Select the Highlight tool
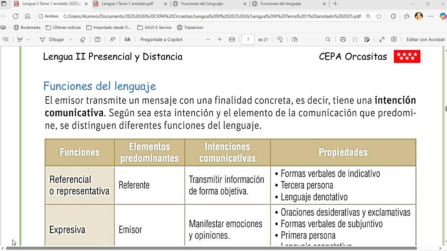The image size is (447, 251). (x=20, y=39)
